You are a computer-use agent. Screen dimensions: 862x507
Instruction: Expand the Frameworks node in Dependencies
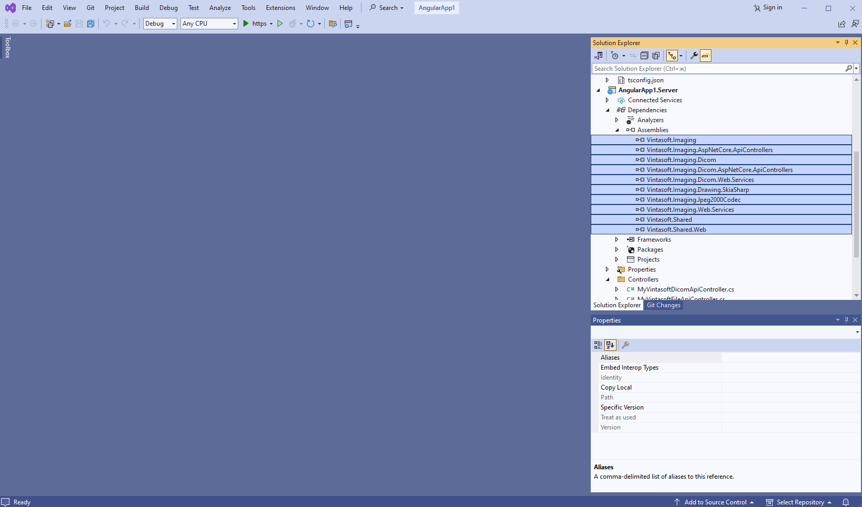coord(617,240)
